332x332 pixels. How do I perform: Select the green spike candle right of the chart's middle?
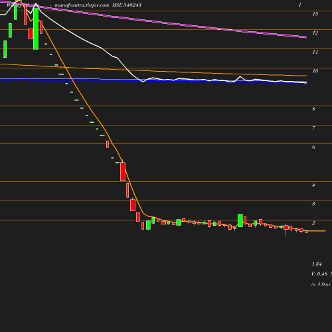pyautogui.click(x=240, y=220)
